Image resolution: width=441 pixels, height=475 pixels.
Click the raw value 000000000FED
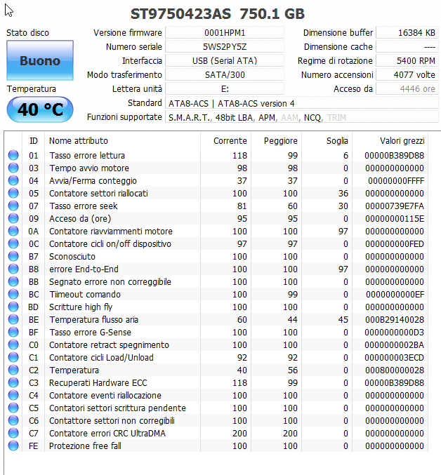point(395,244)
